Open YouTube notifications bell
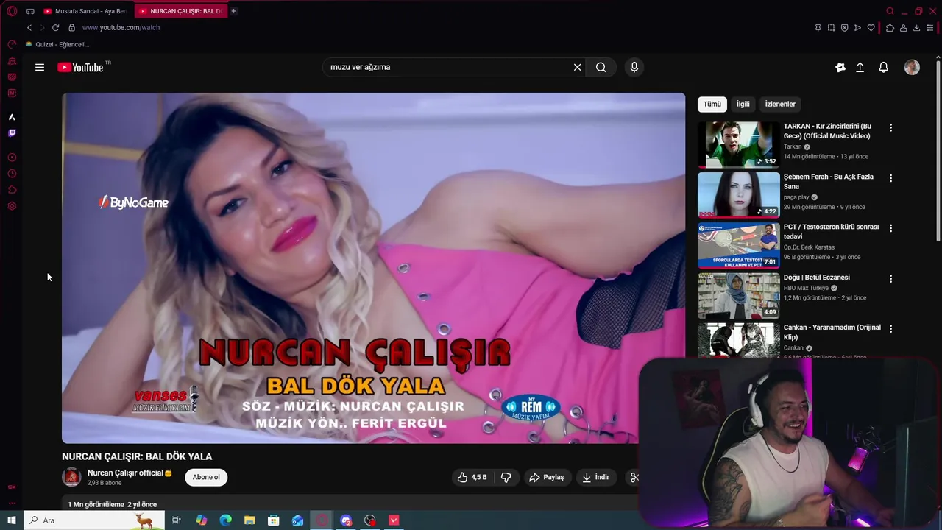Screen dimensions: 942x530 tap(884, 67)
